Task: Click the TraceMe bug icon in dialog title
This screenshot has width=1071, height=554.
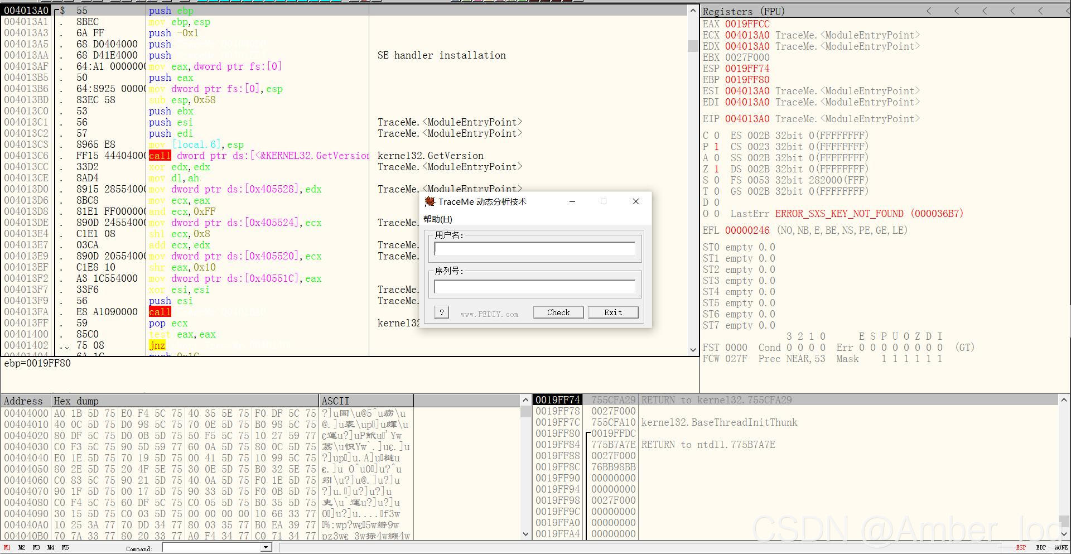Action: (x=429, y=201)
